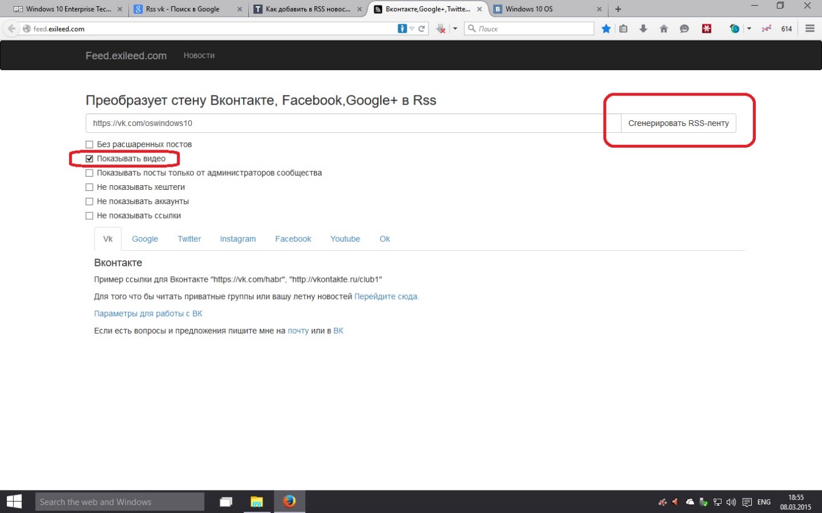Click the Firefox icon on the taskbar
Screen dimensions: 822x513
[289, 501]
